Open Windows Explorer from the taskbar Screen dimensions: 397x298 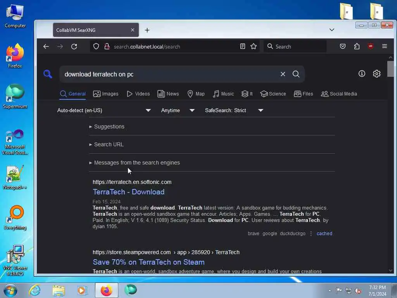(x=59, y=290)
